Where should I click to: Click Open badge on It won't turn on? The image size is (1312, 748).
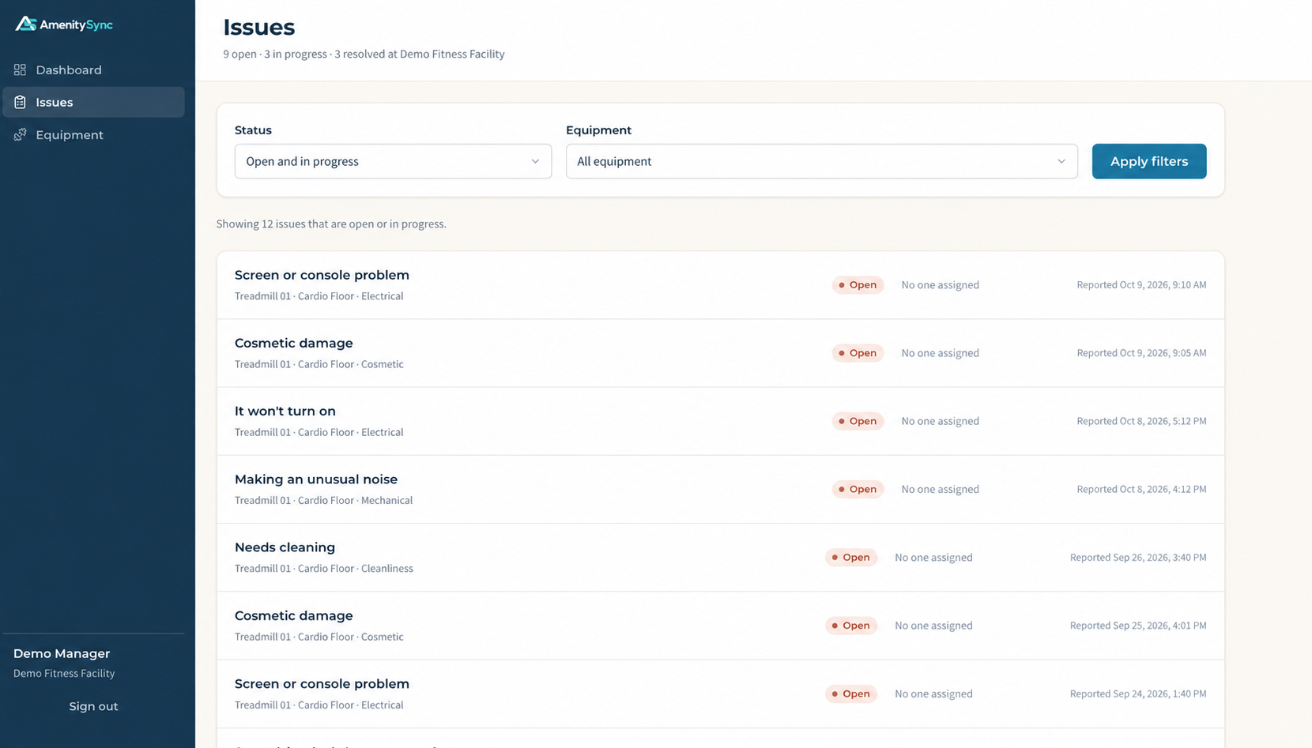click(858, 421)
